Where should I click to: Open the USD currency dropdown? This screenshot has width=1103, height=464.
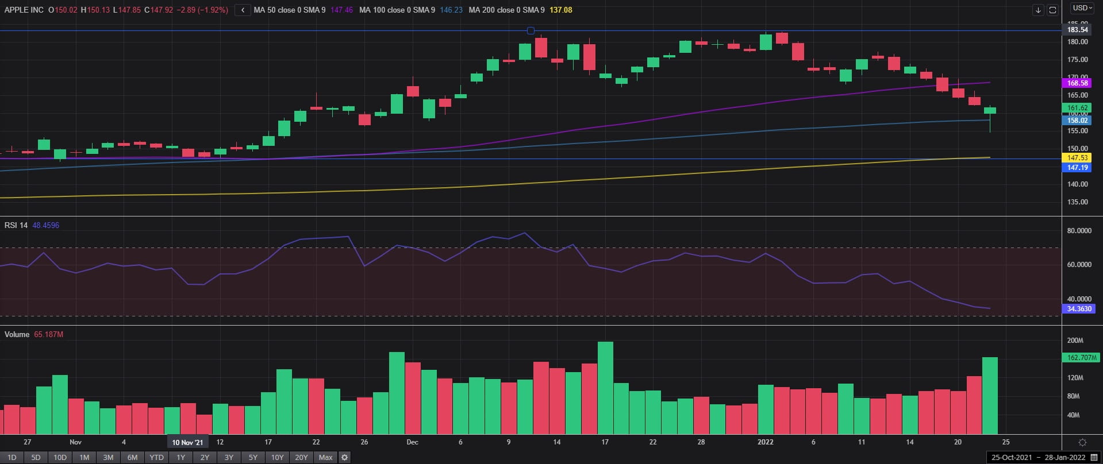point(1082,8)
